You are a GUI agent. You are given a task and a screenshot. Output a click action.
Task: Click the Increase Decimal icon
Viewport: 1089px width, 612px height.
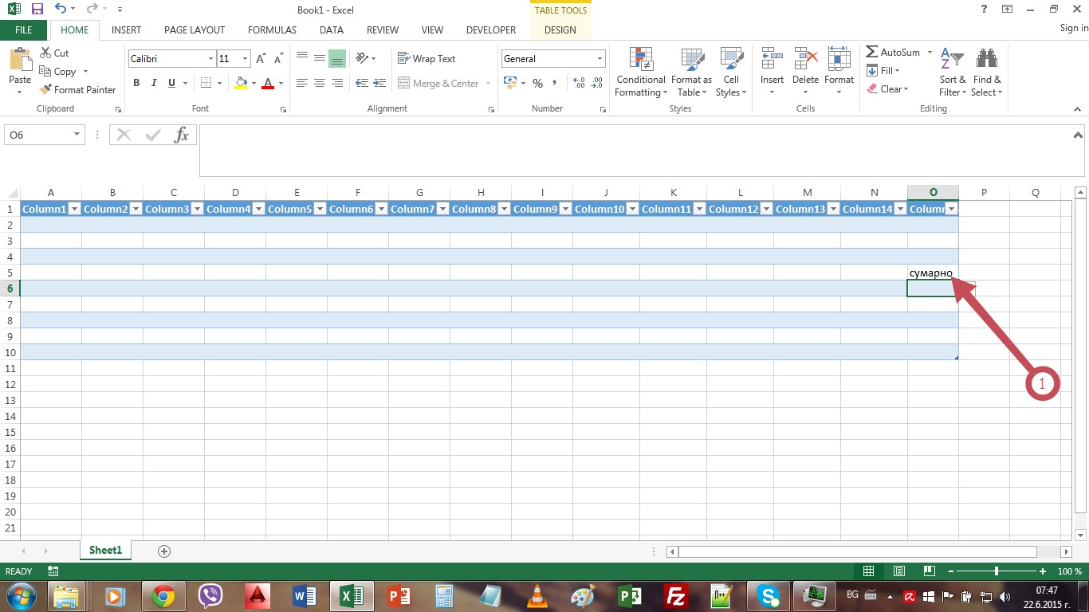click(x=579, y=83)
